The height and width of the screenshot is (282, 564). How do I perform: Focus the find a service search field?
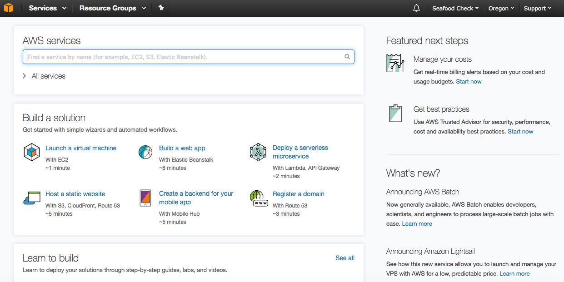point(189,57)
